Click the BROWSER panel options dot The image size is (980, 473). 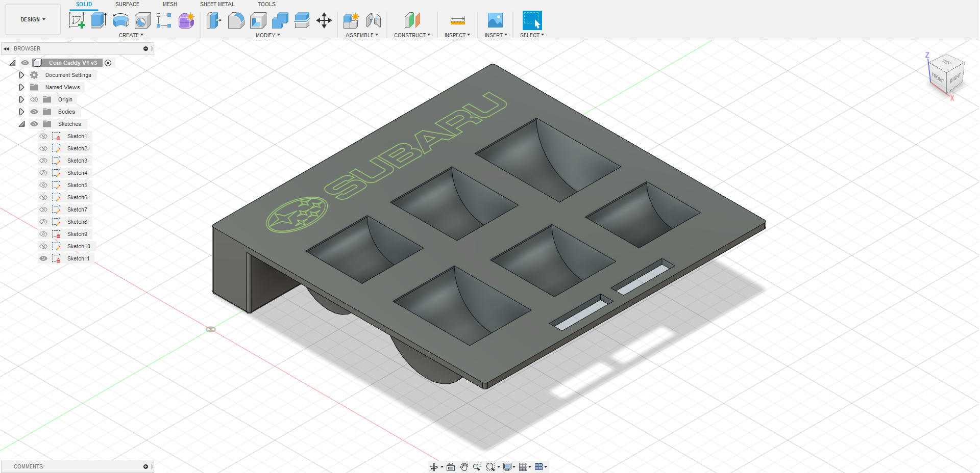(145, 49)
